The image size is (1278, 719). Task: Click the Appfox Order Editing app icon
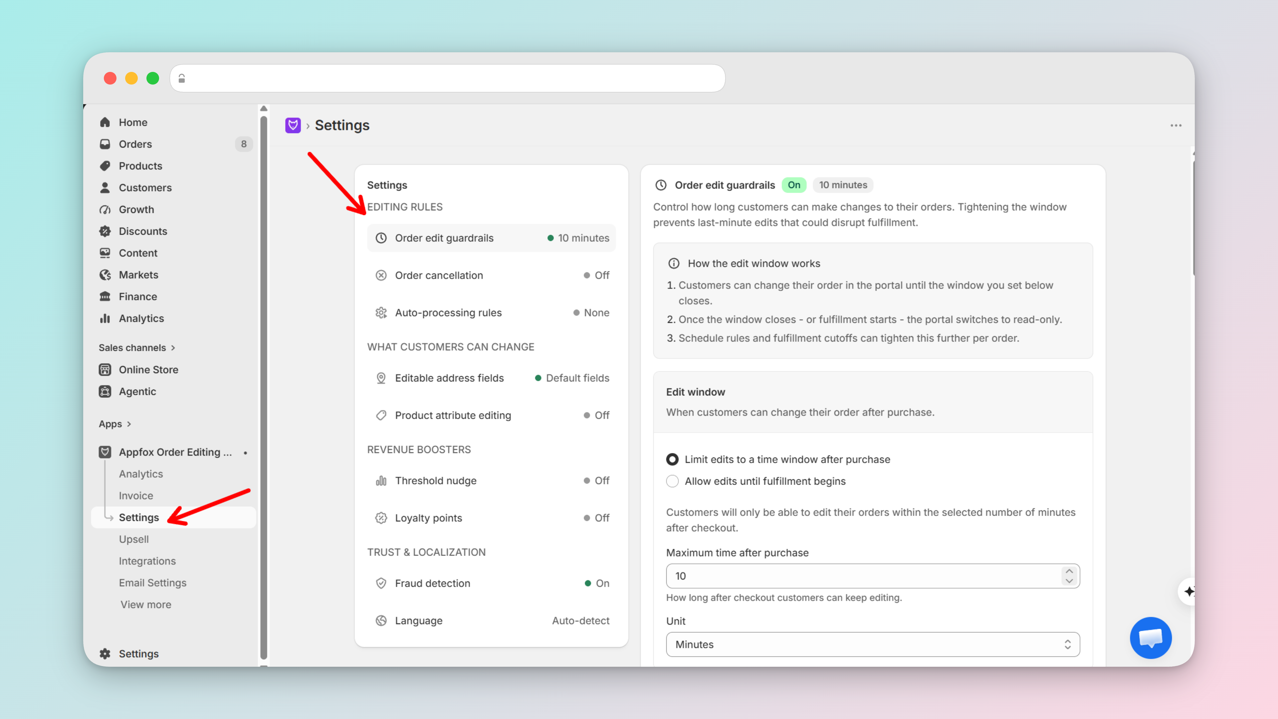(x=105, y=452)
